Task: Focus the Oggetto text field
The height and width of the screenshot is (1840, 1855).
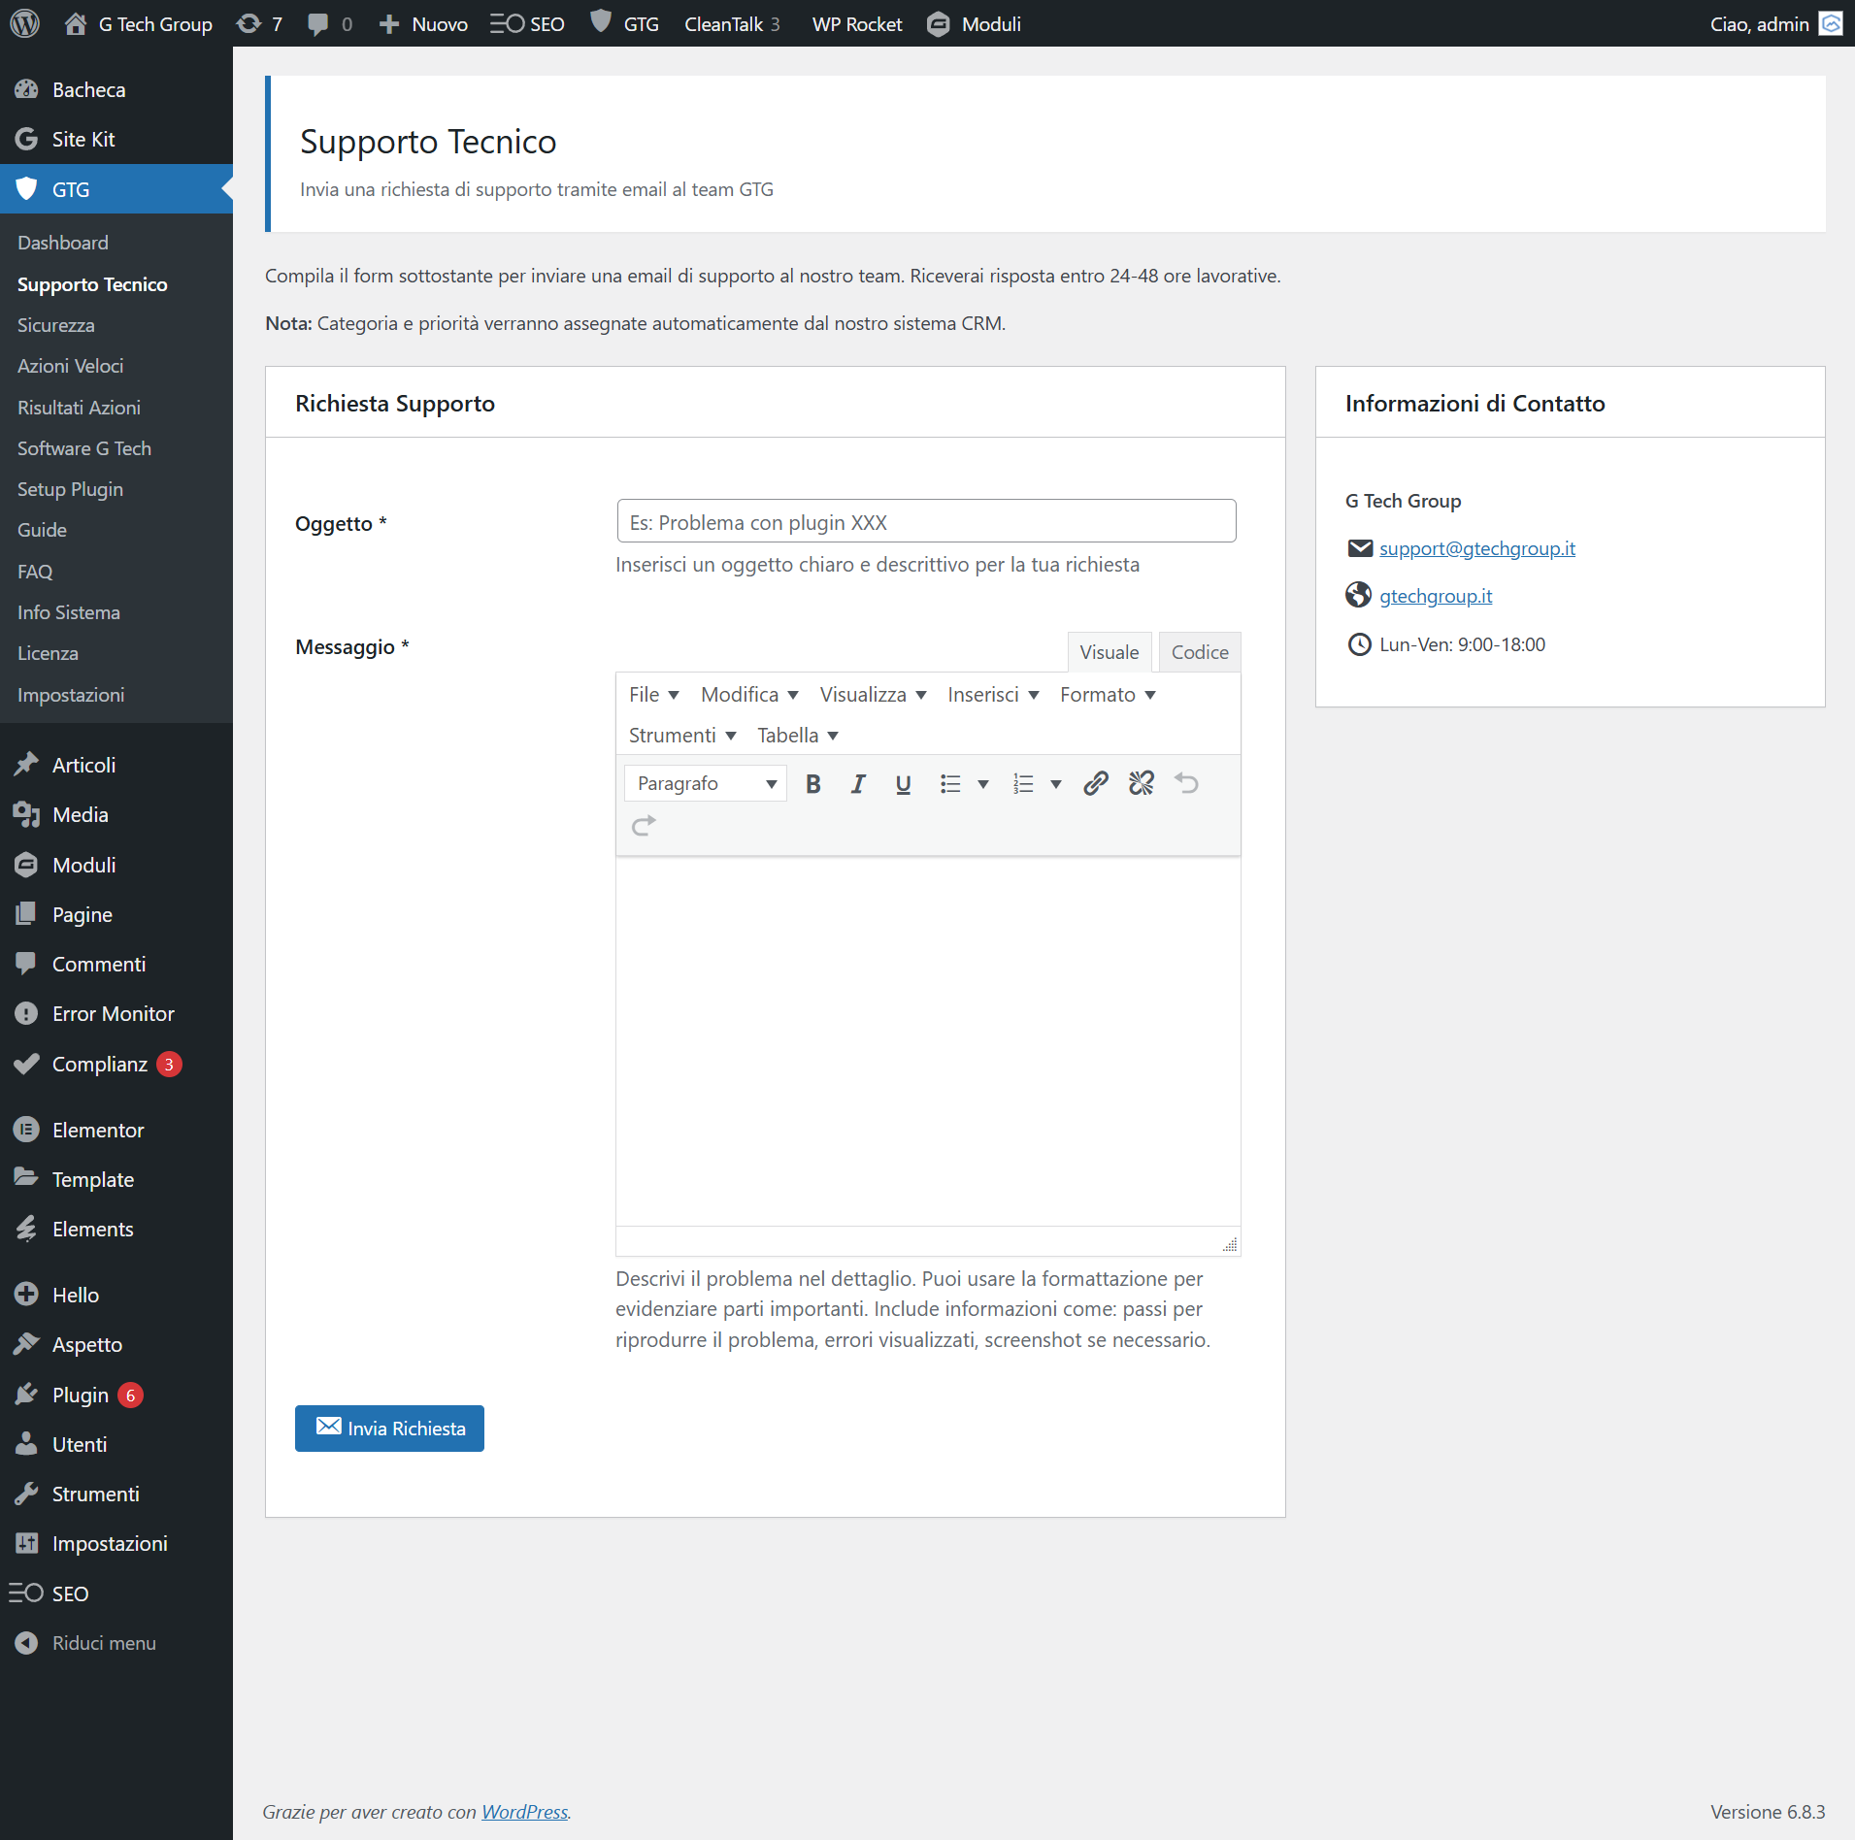Action: [x=926, y=522]
